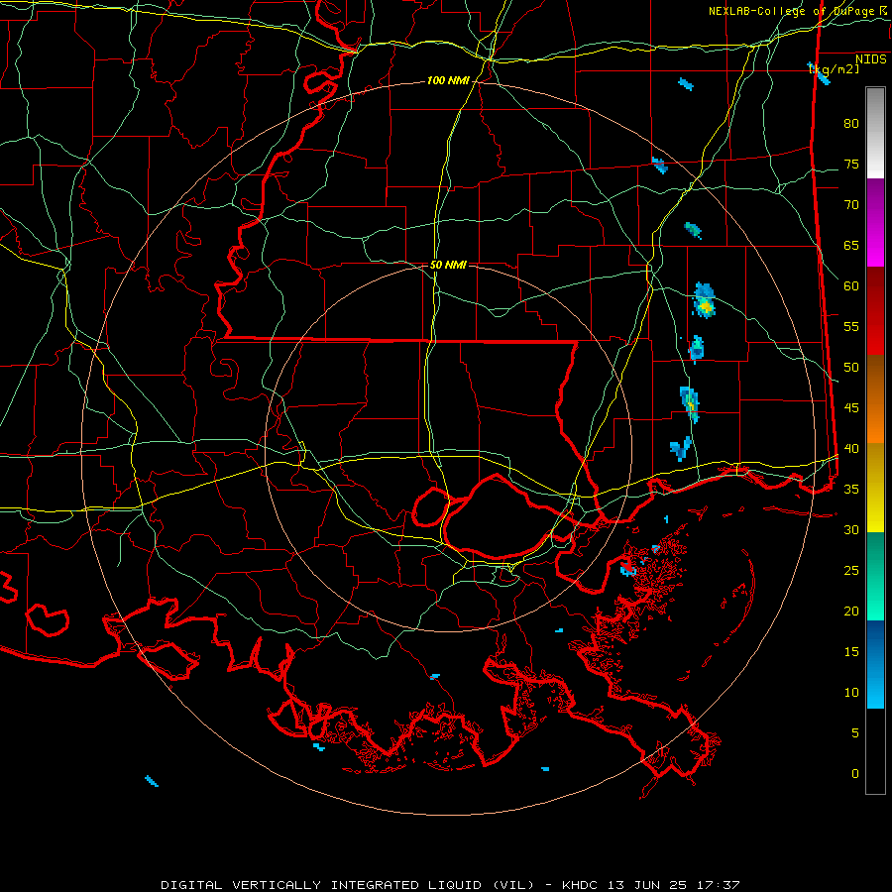
Task: Select the 30 value on the VIL scale
Action: coord(851,530)
